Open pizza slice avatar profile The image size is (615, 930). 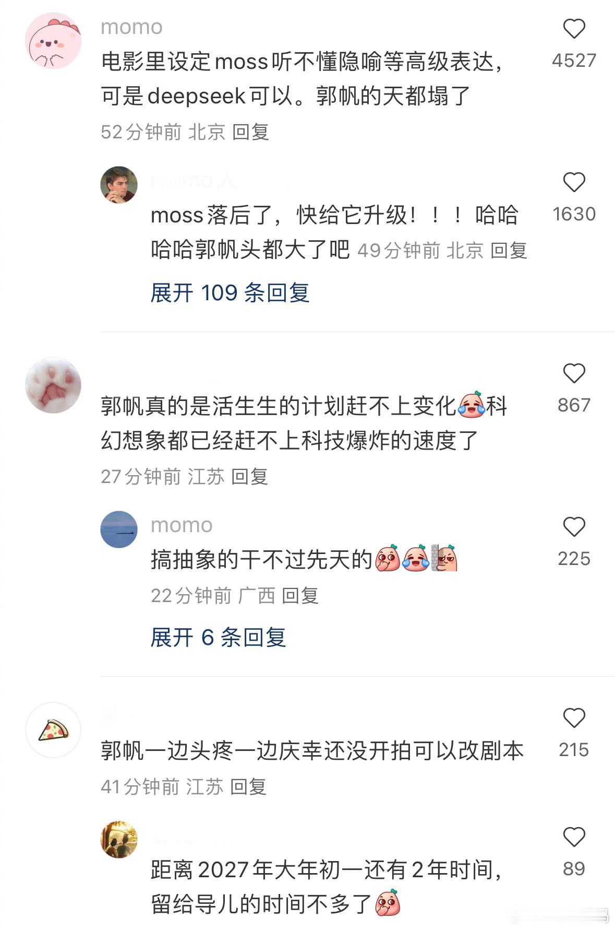pyautogui.click(x=53, y=730)
